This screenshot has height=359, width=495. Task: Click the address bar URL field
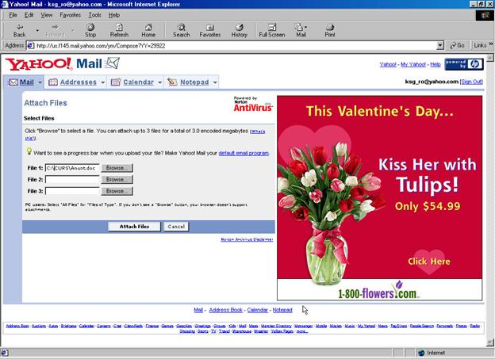point(232,46)
